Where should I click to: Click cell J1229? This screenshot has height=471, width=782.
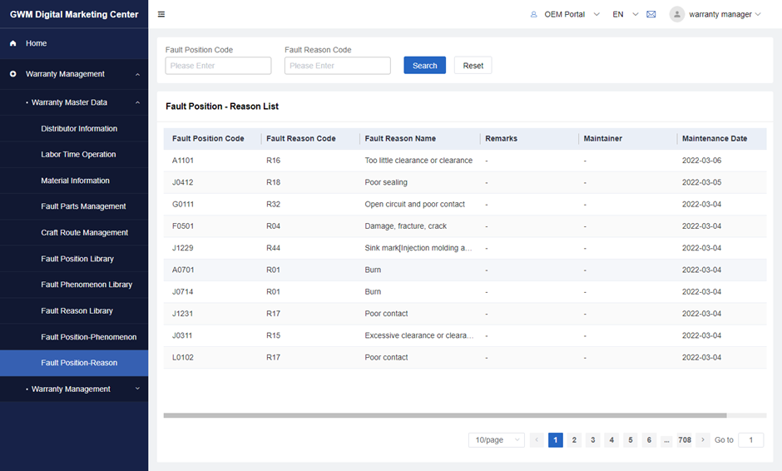[182, 248]
